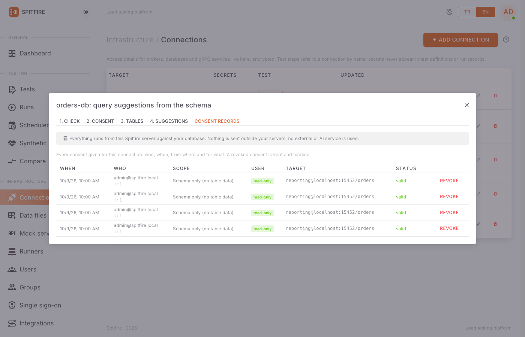Switch language to TR
This screenshot has height=337, width=525.
pyautogui.click(x=467, y=12)
